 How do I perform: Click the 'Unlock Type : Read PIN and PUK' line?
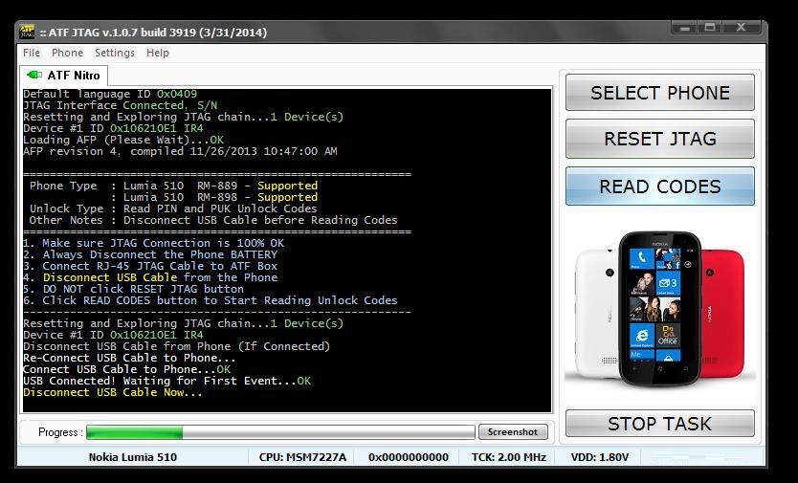173,209
